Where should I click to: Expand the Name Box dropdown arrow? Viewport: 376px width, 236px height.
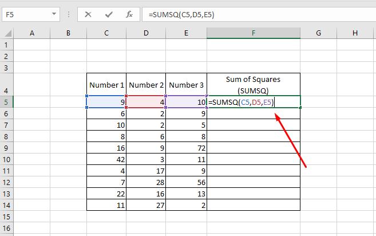coord(54,14)
